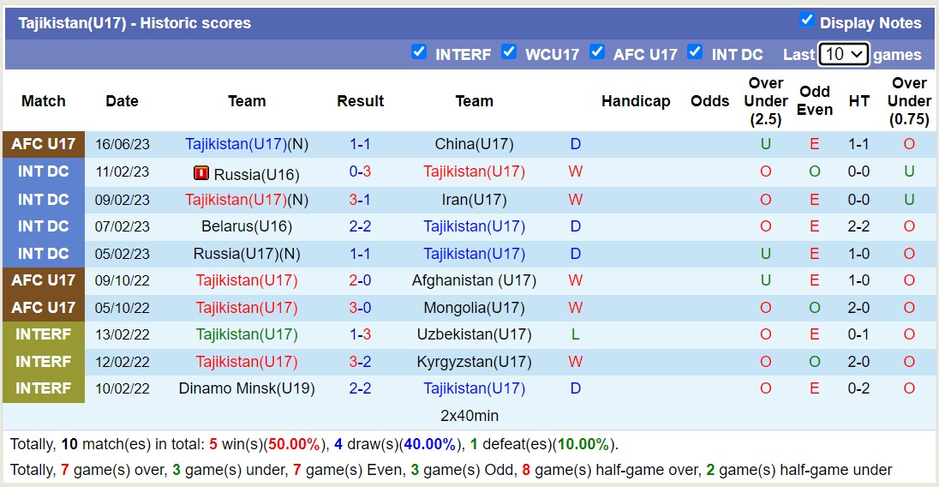This screenshot has height=487, width=939.
Task: Click Mongolia(U17) team name
Action: point(474,308)
